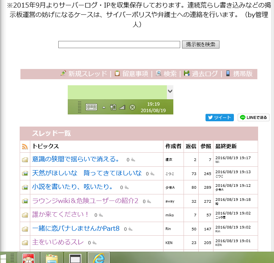Click the board search text field
Screen dimensions: 274x263
(x=119, y=45)
